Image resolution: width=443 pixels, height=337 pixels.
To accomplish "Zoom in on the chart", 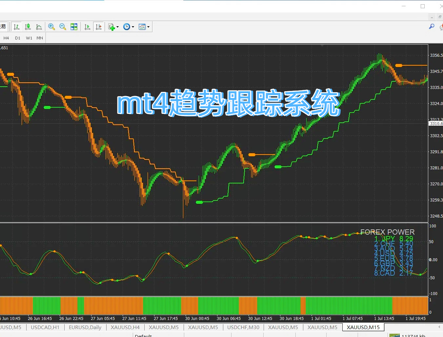I will (51, 27).
